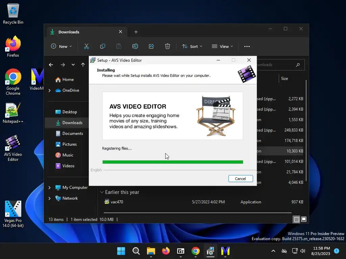Open Firefox desktop shortcut

pyautogui.click(x=13, y=47)
